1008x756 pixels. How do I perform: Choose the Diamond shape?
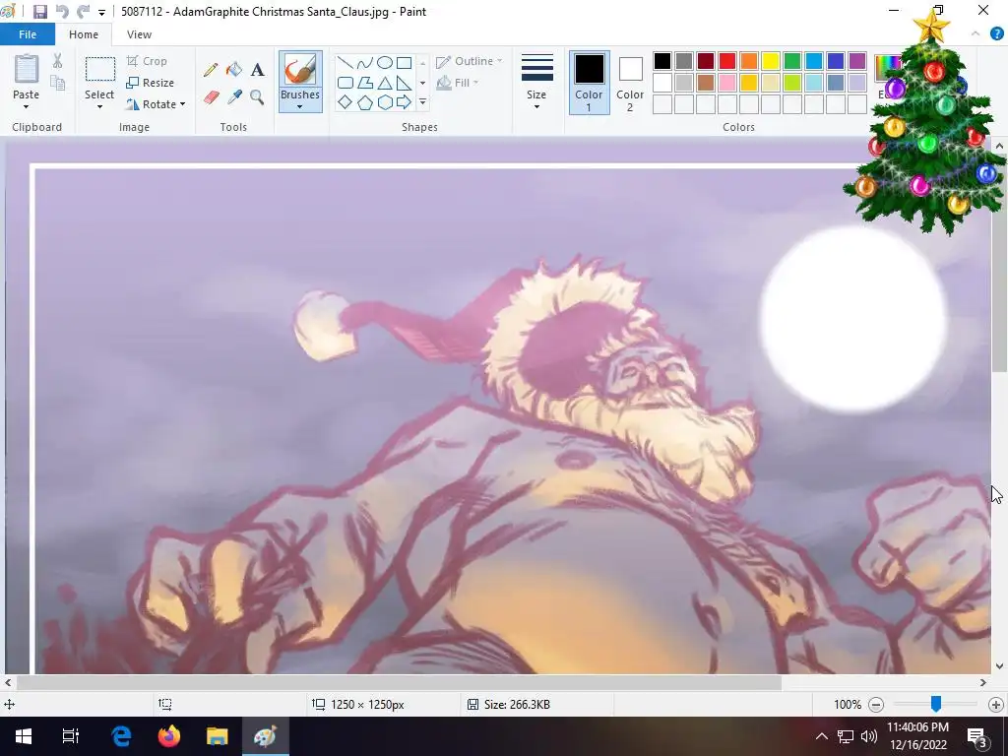tap(346, 102)
